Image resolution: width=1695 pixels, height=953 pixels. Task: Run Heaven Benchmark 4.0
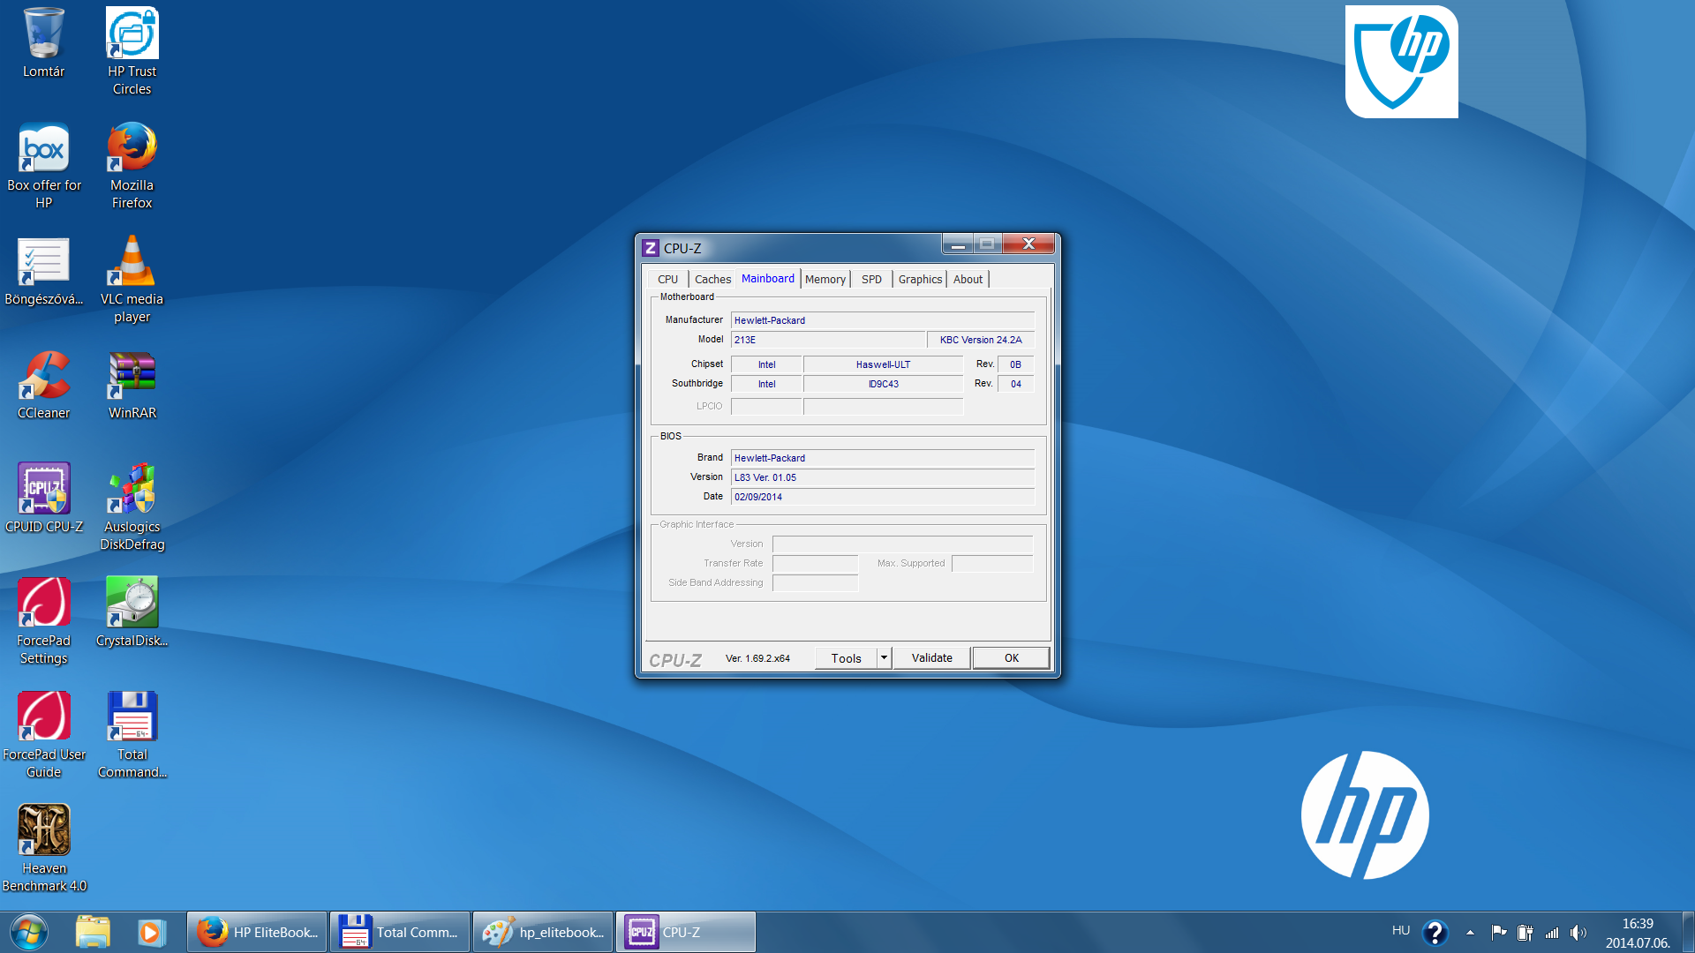[x=44, y=829]
